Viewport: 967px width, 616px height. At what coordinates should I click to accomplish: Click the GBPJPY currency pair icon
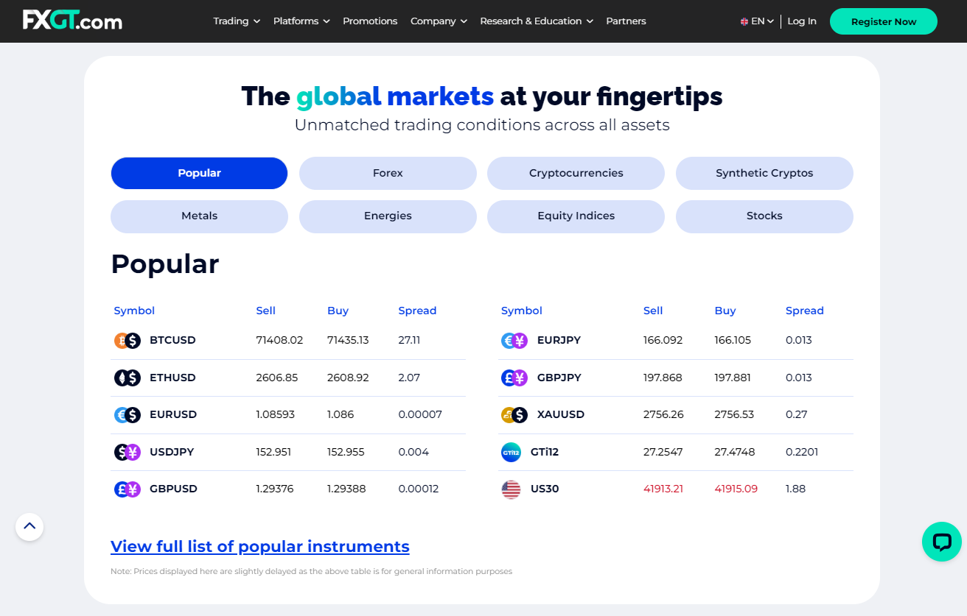(x=514, y=378)
